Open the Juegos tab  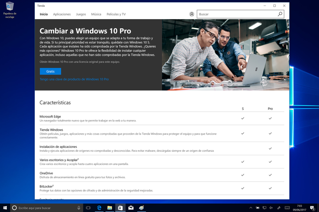click(81, 14)
